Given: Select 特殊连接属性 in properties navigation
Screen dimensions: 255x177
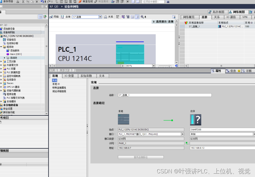Looking at the screenshot, I should point(59,88).
